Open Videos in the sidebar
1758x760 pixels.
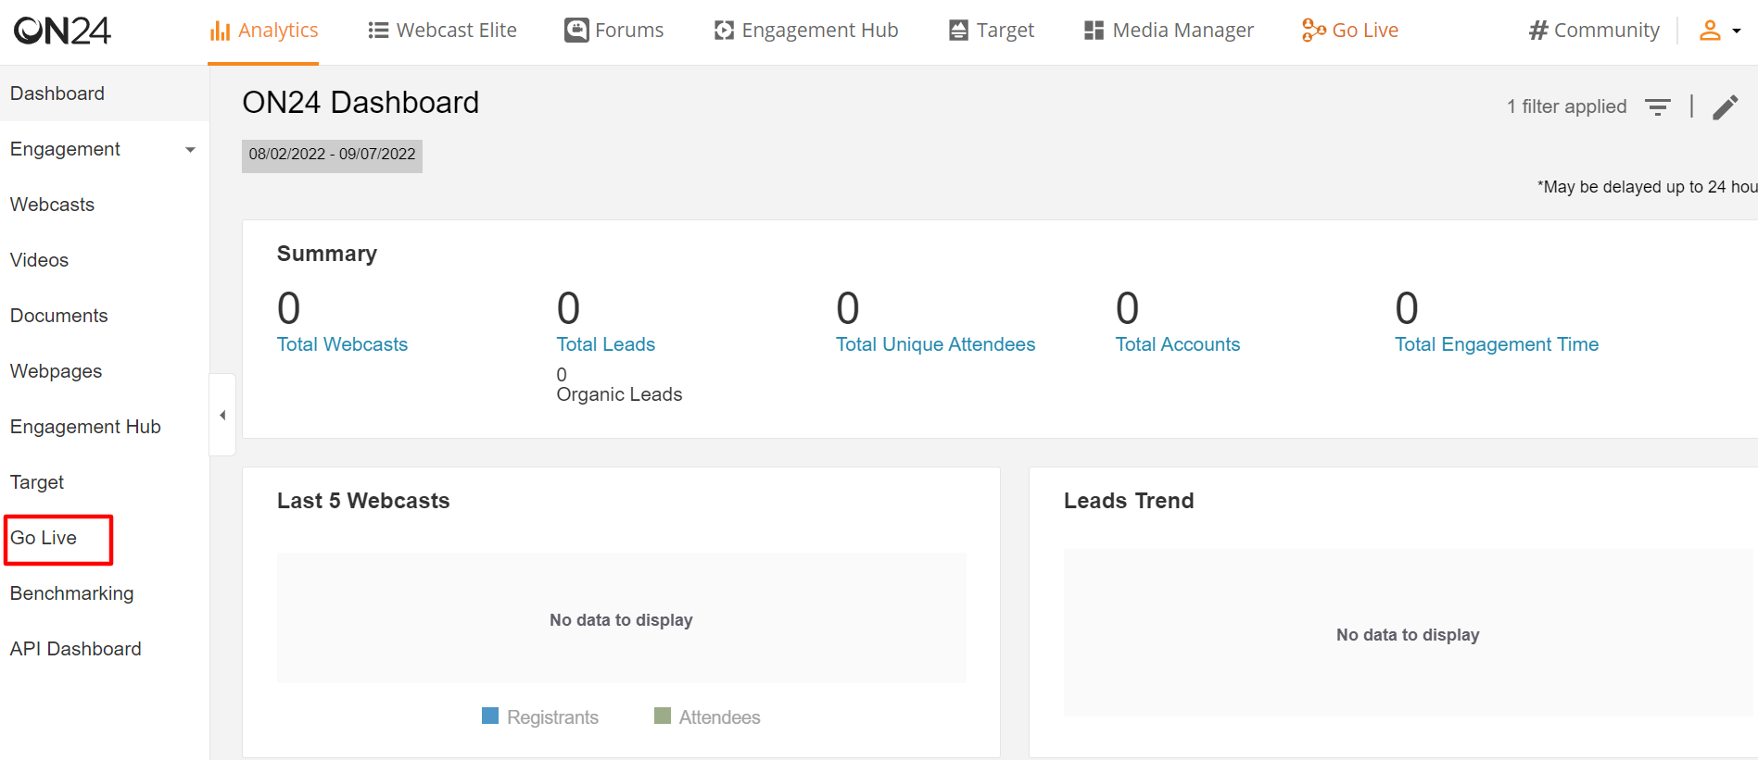[105, 260]
